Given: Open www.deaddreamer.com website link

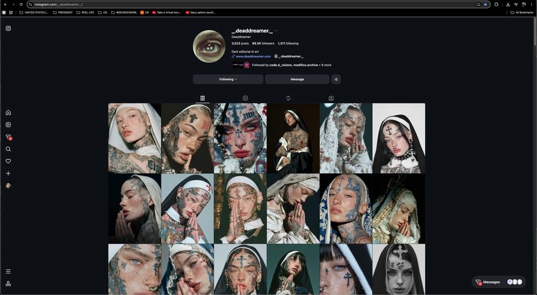Looking at the screenshot, I should 253,57.
